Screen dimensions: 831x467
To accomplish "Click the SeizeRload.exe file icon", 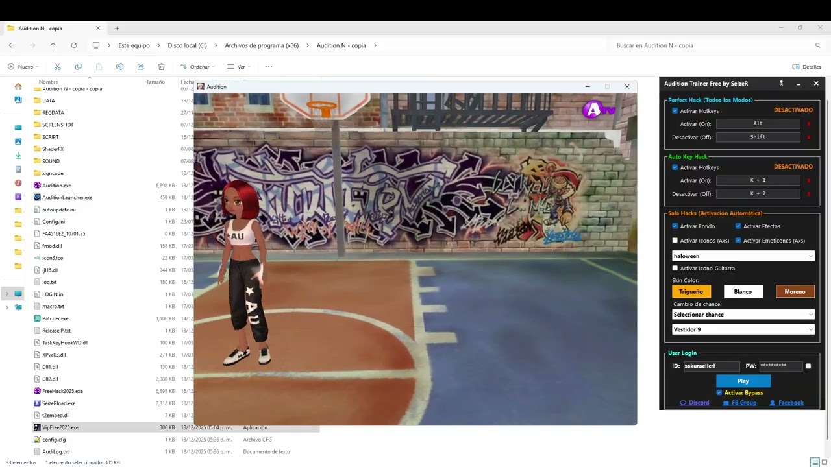I will [37, 403].
